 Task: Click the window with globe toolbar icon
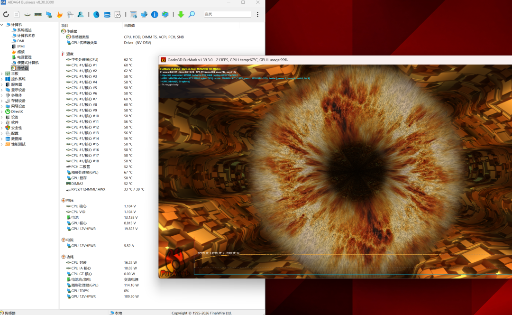pos(133,14)
